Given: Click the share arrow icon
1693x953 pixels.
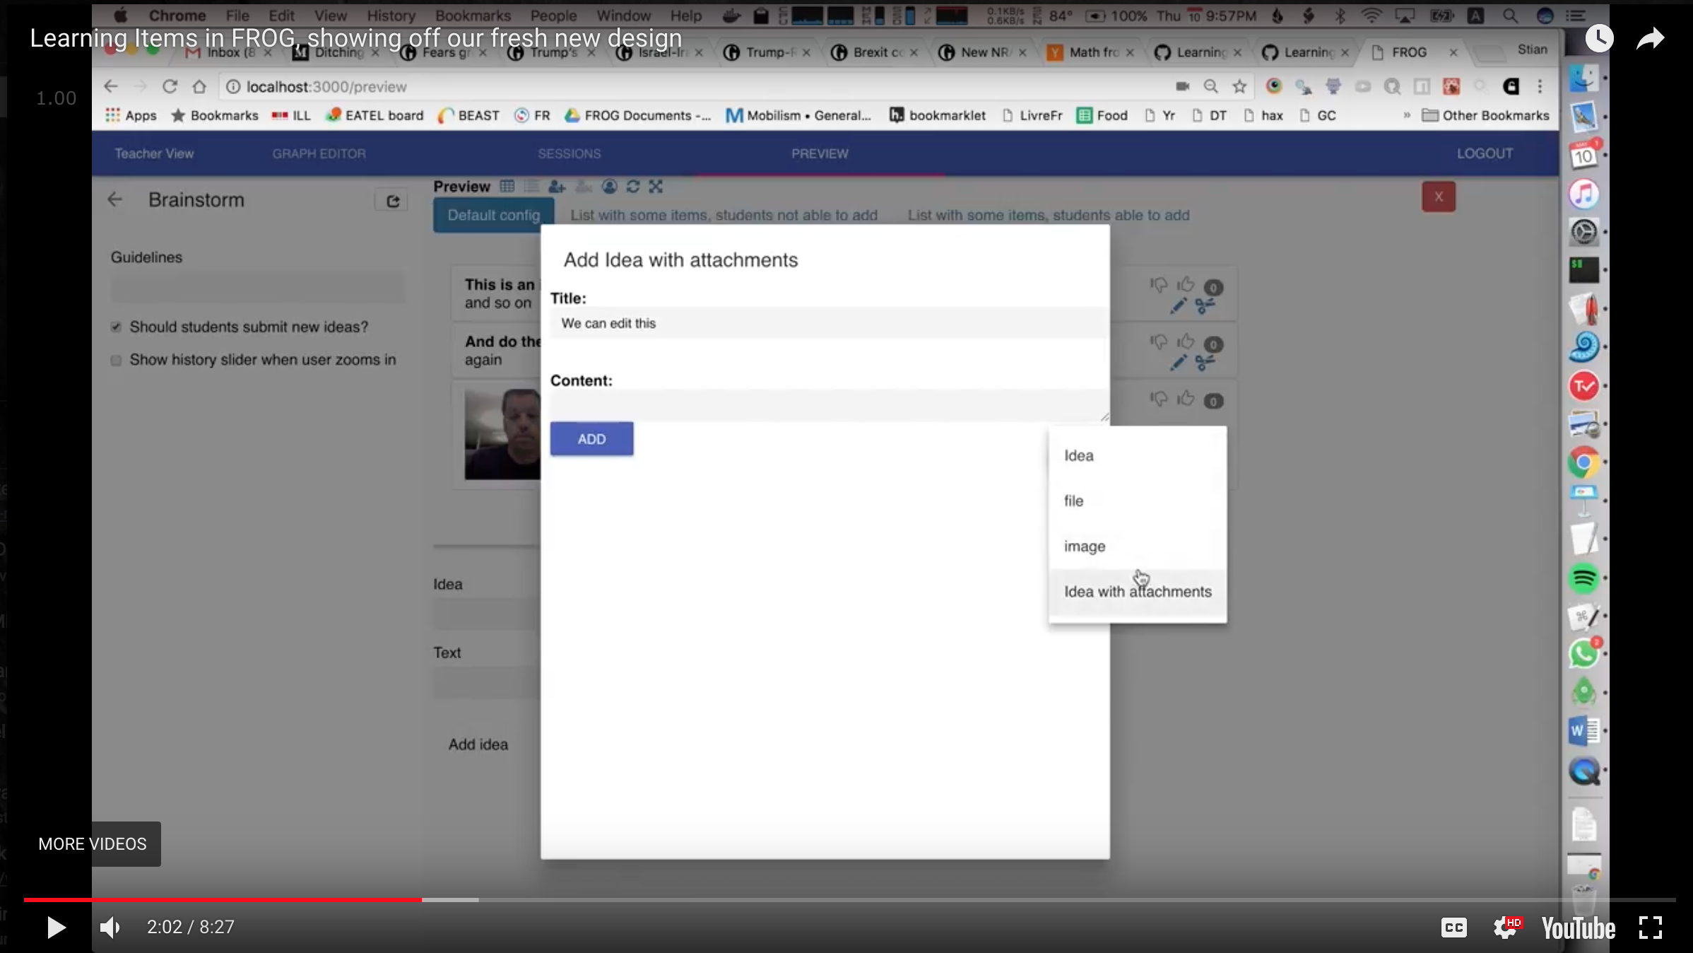Looking at the screenshot, I should 1651,38.
